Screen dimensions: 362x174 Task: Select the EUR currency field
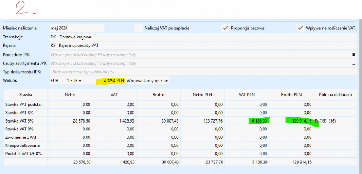click(55, 80)
